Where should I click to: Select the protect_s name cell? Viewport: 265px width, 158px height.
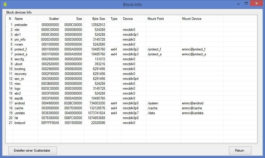pos(21,54)
